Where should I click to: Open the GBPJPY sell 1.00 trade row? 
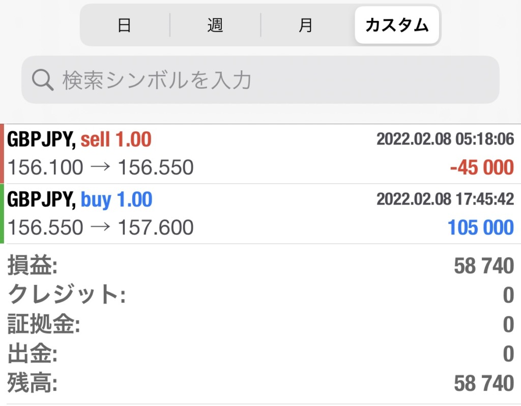(x=260, y=154)
